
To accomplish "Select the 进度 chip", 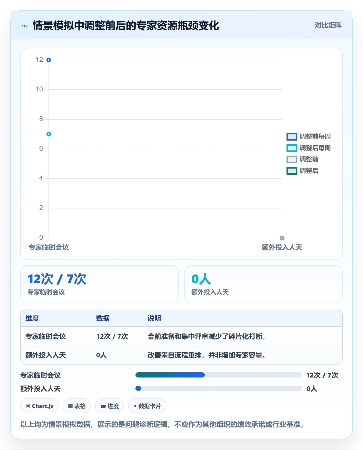I will (109, 406).
